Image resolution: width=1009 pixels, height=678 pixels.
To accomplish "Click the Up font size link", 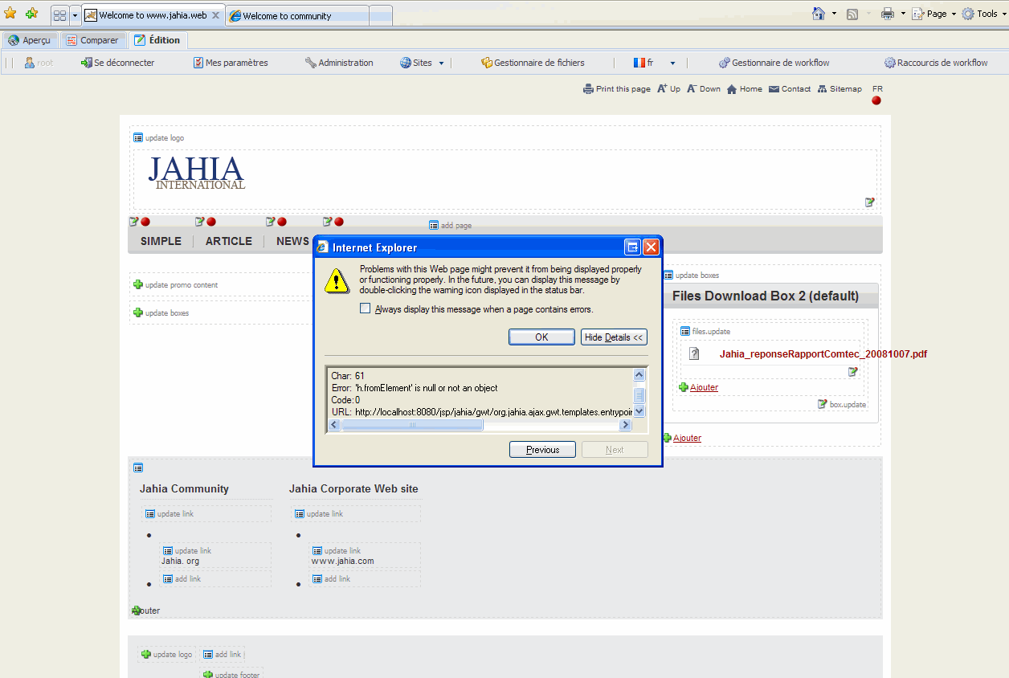I will [x=668, y=89].
